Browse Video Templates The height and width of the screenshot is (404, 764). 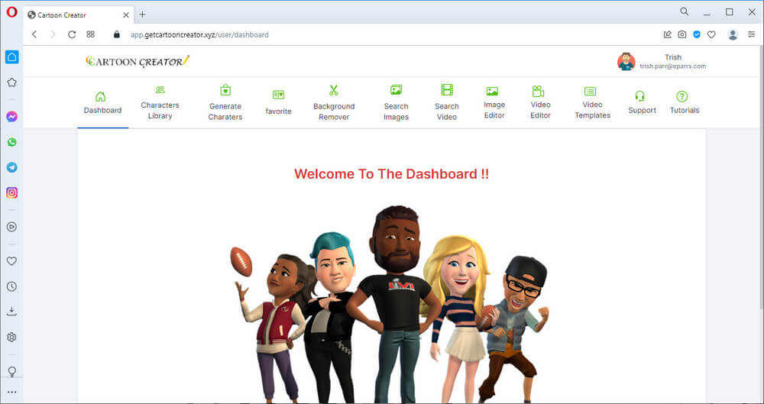pyautogui.click(x=593, y=103)
